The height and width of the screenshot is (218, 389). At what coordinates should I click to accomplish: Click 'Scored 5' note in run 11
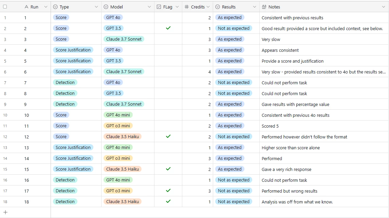270,126
